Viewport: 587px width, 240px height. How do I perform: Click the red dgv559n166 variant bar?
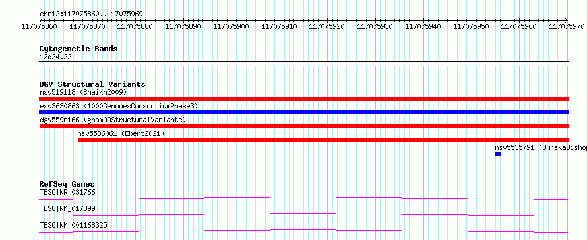(x=303, y=126)
